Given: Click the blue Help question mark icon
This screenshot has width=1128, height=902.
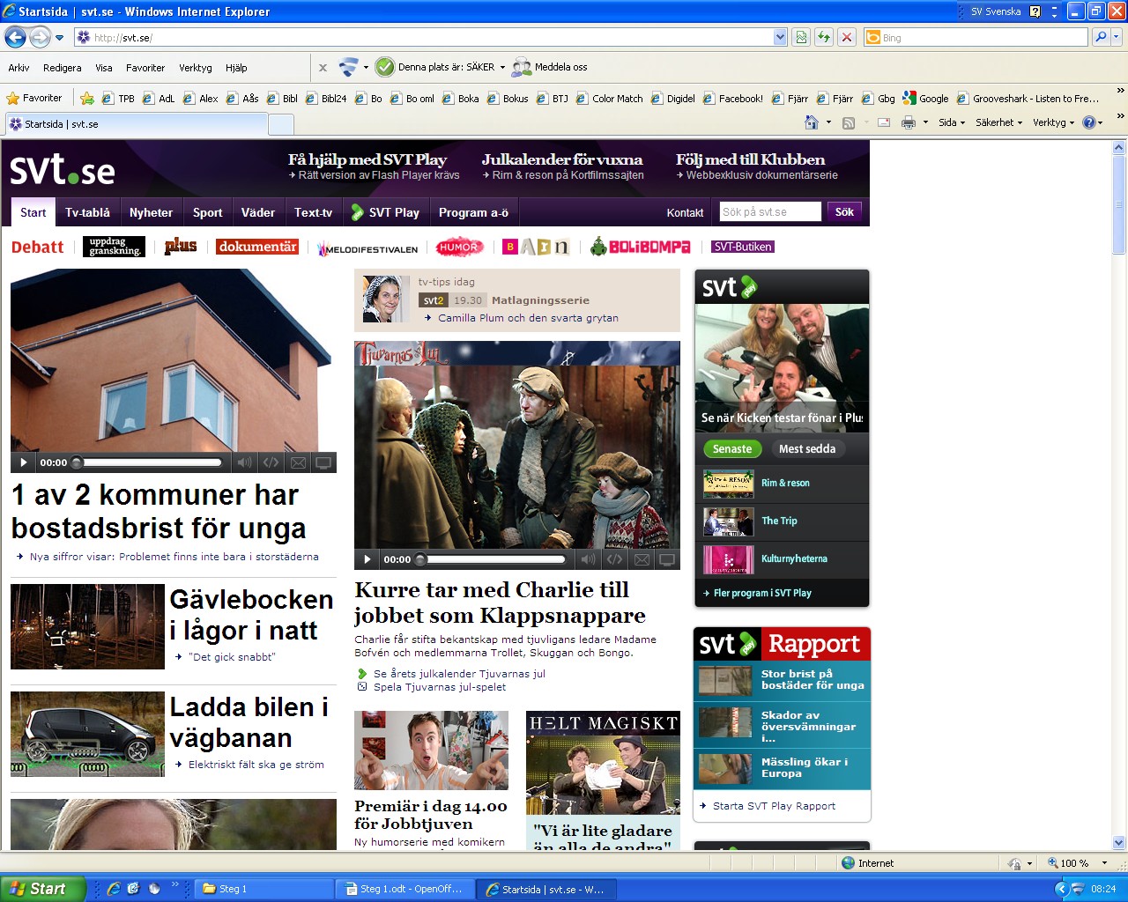Looking at the screenshot, I should [1089, 122].
